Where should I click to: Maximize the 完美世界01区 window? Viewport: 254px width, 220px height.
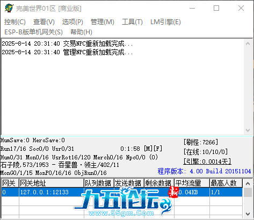point(216,8)
